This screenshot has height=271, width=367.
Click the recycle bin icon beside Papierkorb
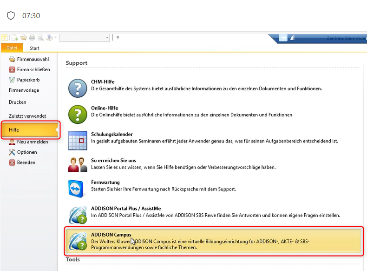point(12,80)
